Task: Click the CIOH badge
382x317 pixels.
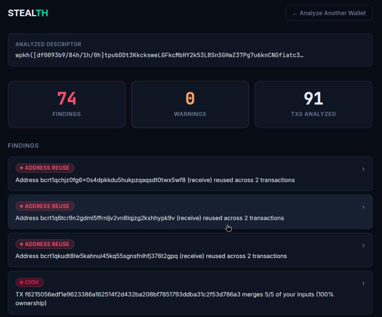Action: pos(29,282)
